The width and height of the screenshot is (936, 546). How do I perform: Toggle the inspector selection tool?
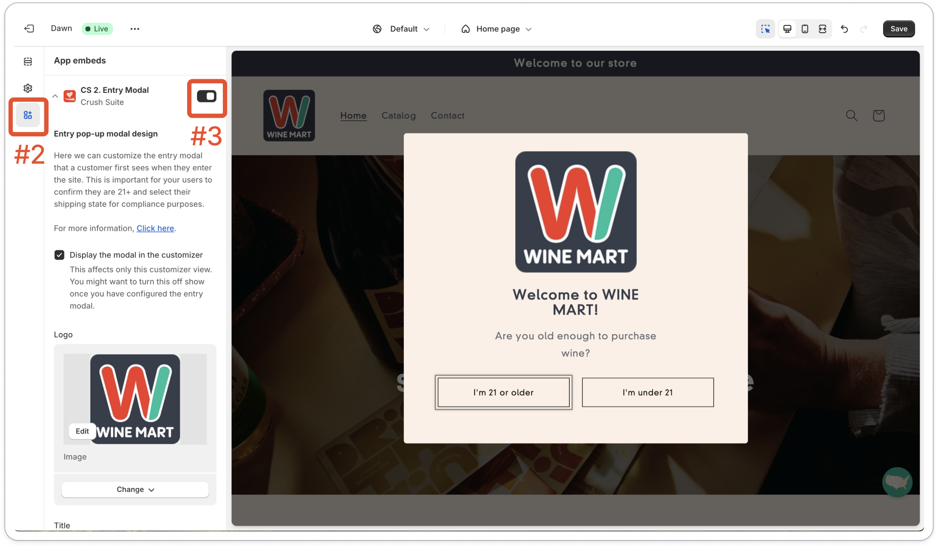tap(765, 29)
